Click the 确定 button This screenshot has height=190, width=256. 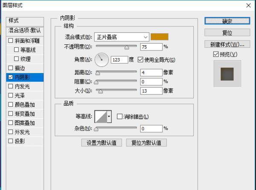(x=227, y=21)
